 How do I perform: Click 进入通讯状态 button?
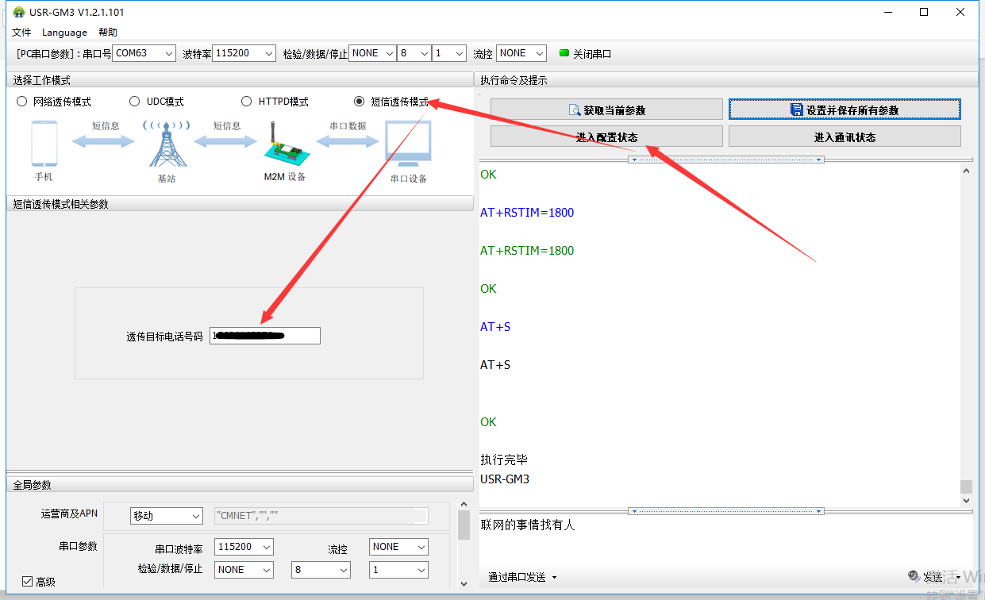coord(845,137)
